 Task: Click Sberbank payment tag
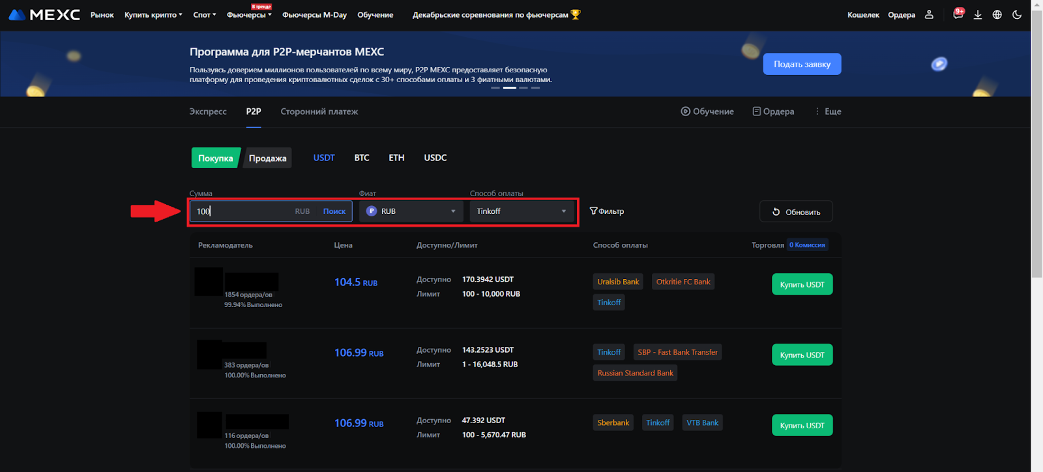(613, 422)
